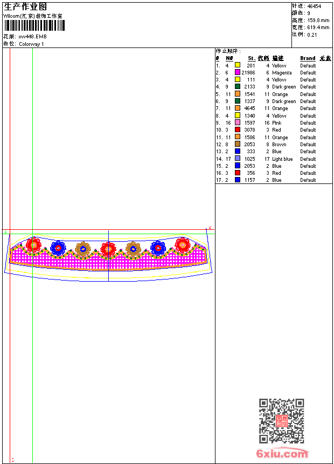Pick the red swatch in row 10
Viewport: 334px width, 464px height.
(x=238, y=129)
